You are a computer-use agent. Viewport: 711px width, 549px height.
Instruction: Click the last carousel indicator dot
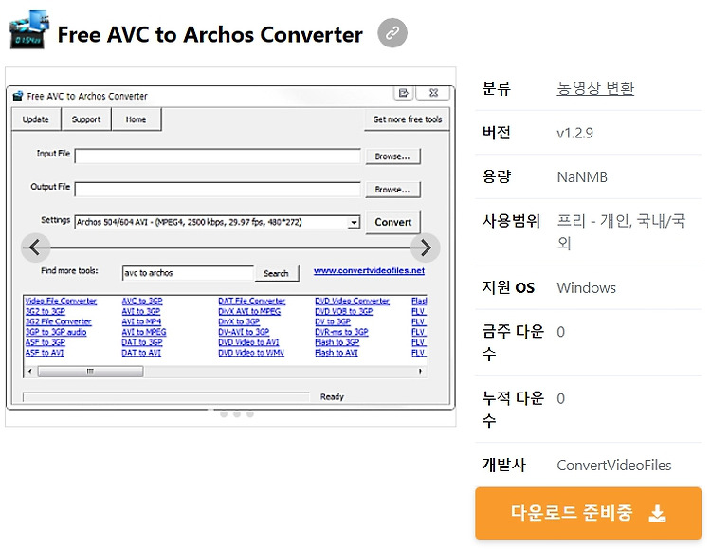250,414
